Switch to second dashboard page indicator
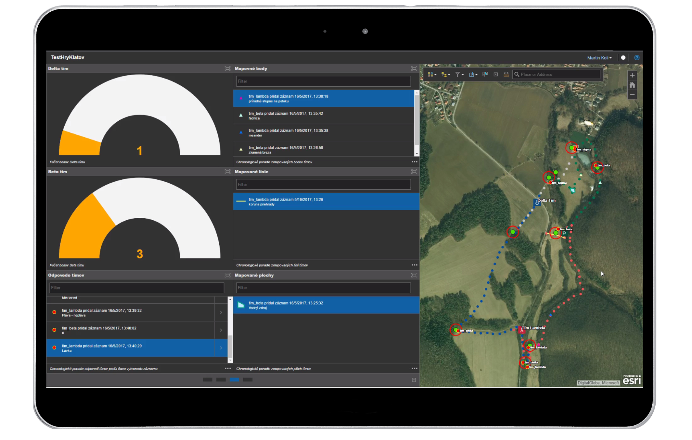This screenshot has width=692, height=440. coord(221,380)
